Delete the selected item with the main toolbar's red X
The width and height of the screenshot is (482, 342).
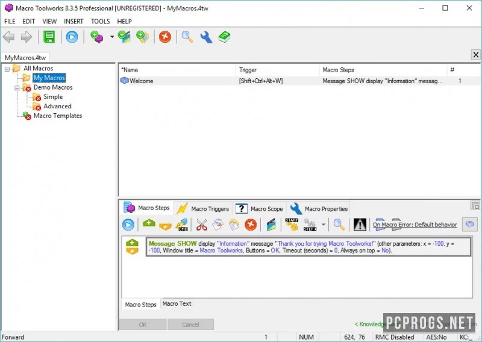pos(165,37)
